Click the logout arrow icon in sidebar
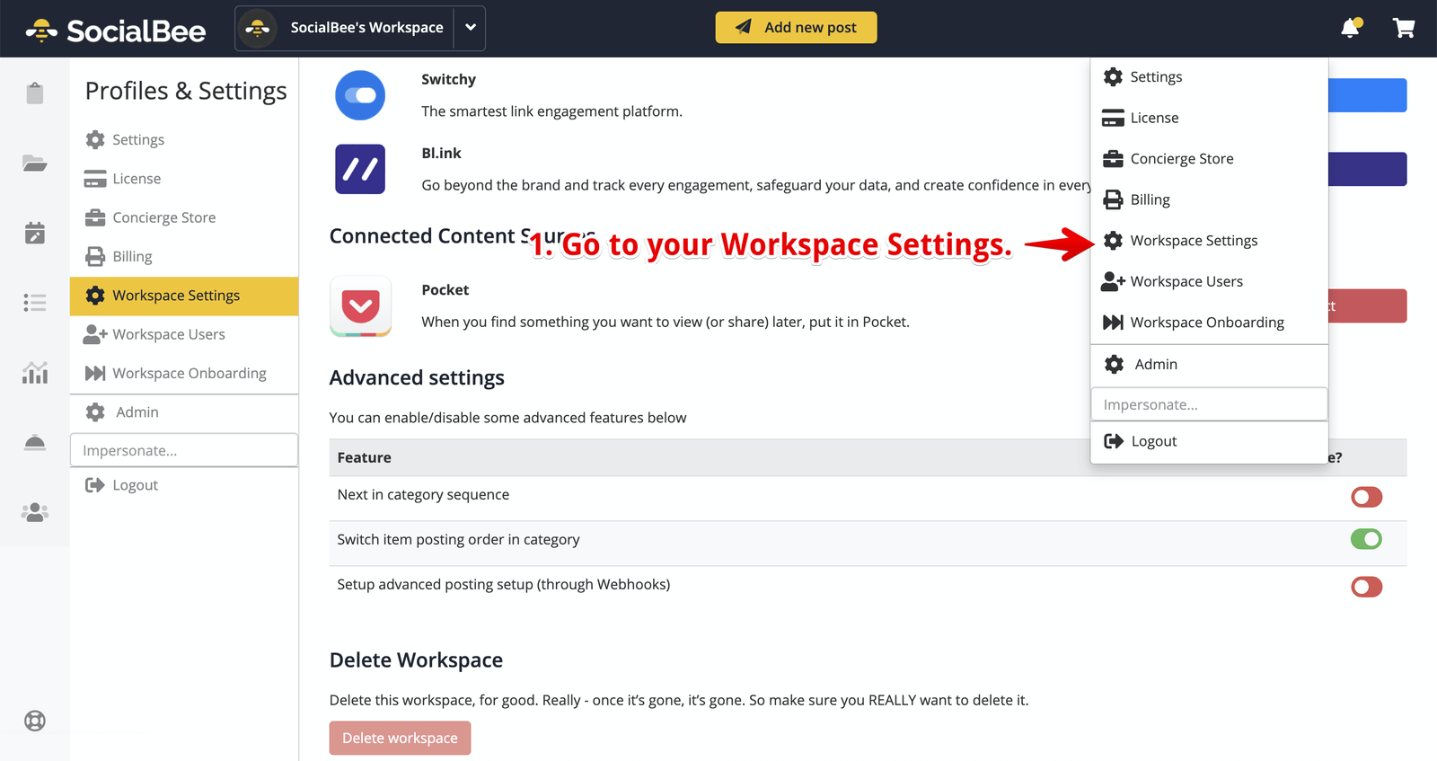Screen dimensions: 1437x761 click(95, 485)
